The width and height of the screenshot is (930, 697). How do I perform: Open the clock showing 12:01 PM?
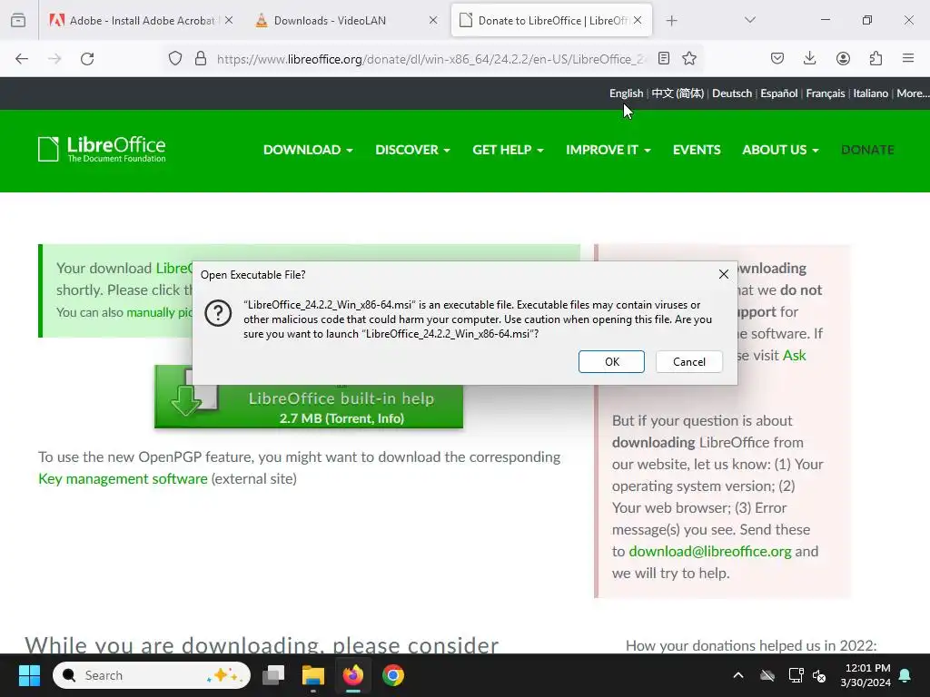point(865,675)
